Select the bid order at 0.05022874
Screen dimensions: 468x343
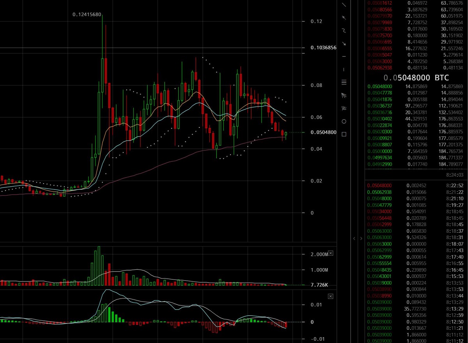(416, 126)
